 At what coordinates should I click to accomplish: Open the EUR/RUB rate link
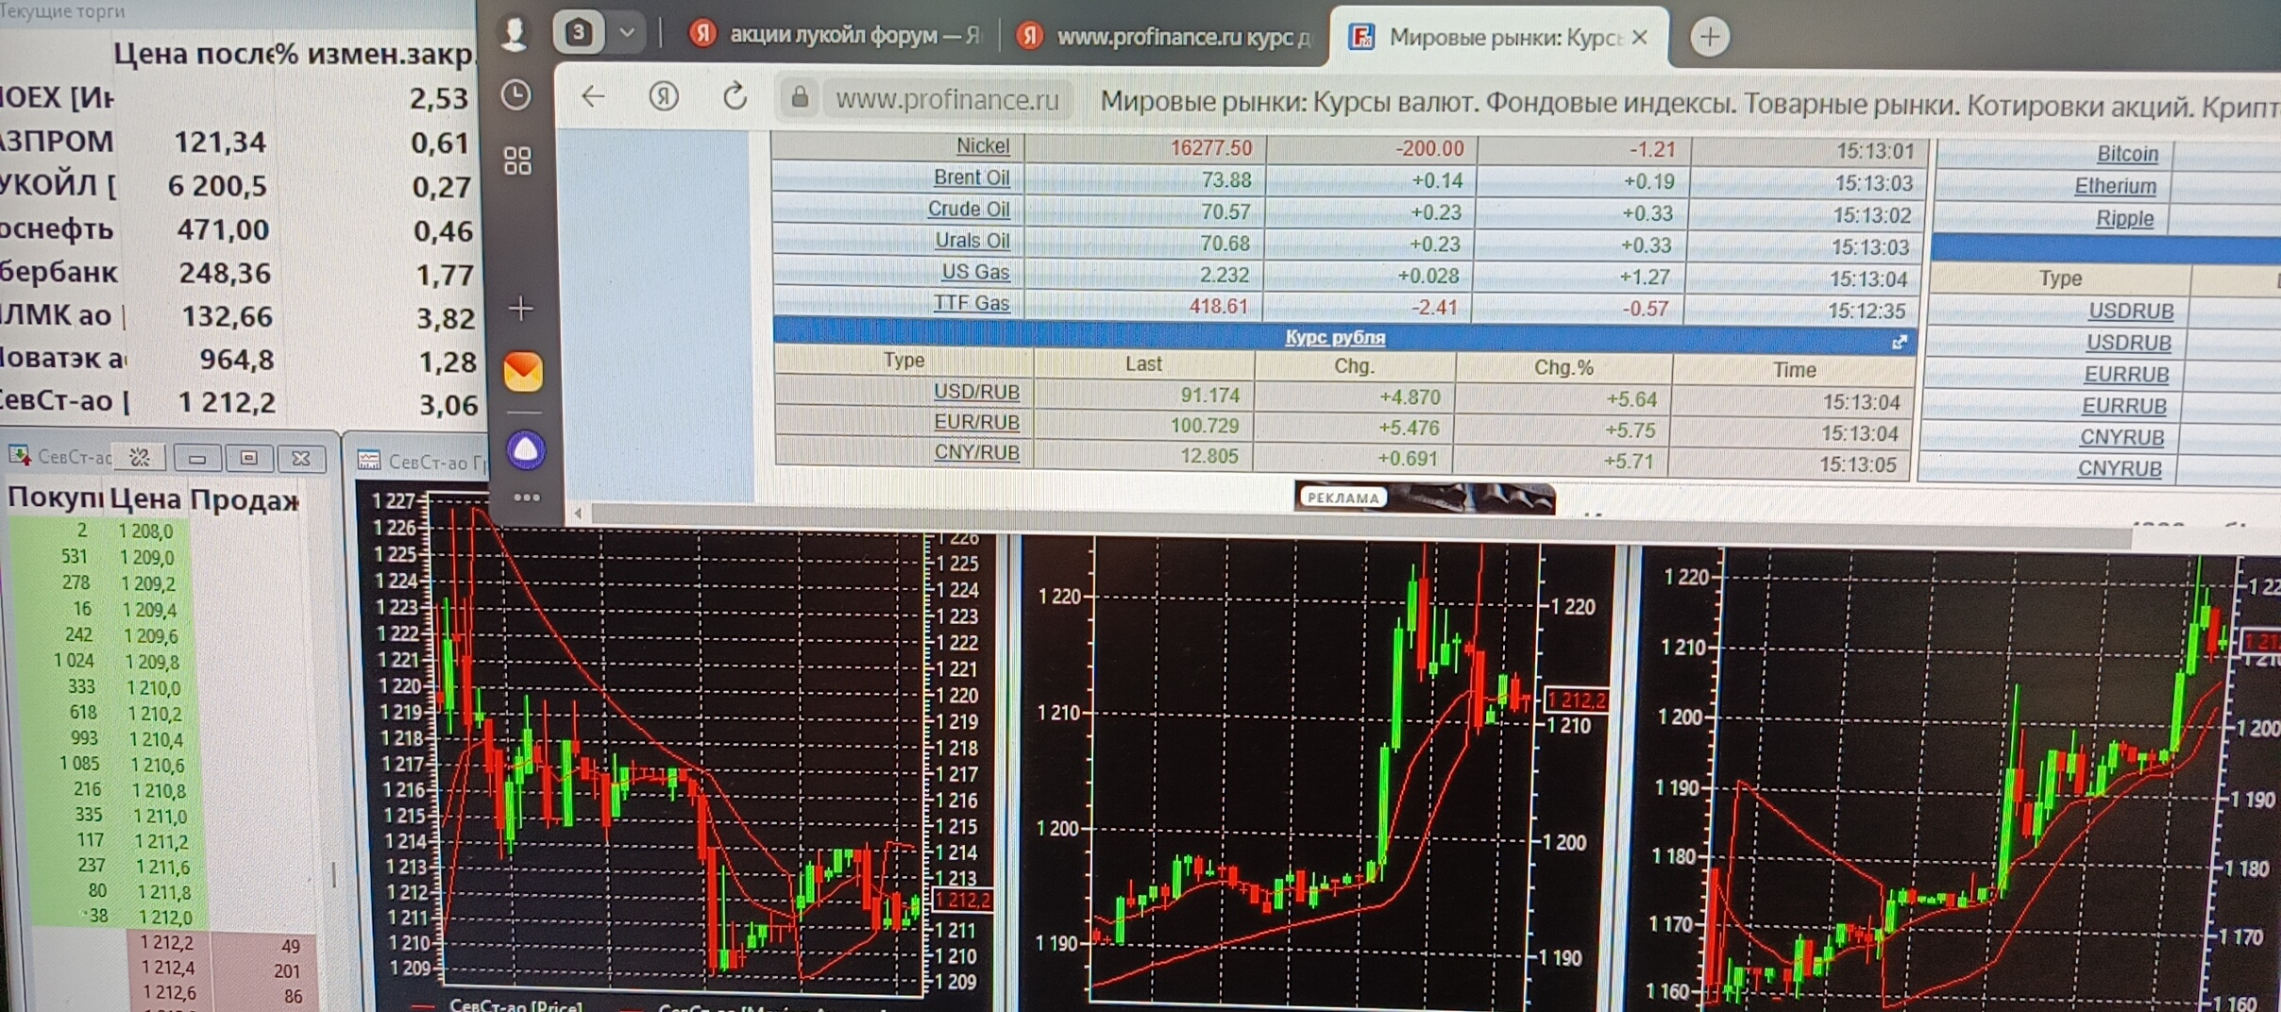[976, 422]
